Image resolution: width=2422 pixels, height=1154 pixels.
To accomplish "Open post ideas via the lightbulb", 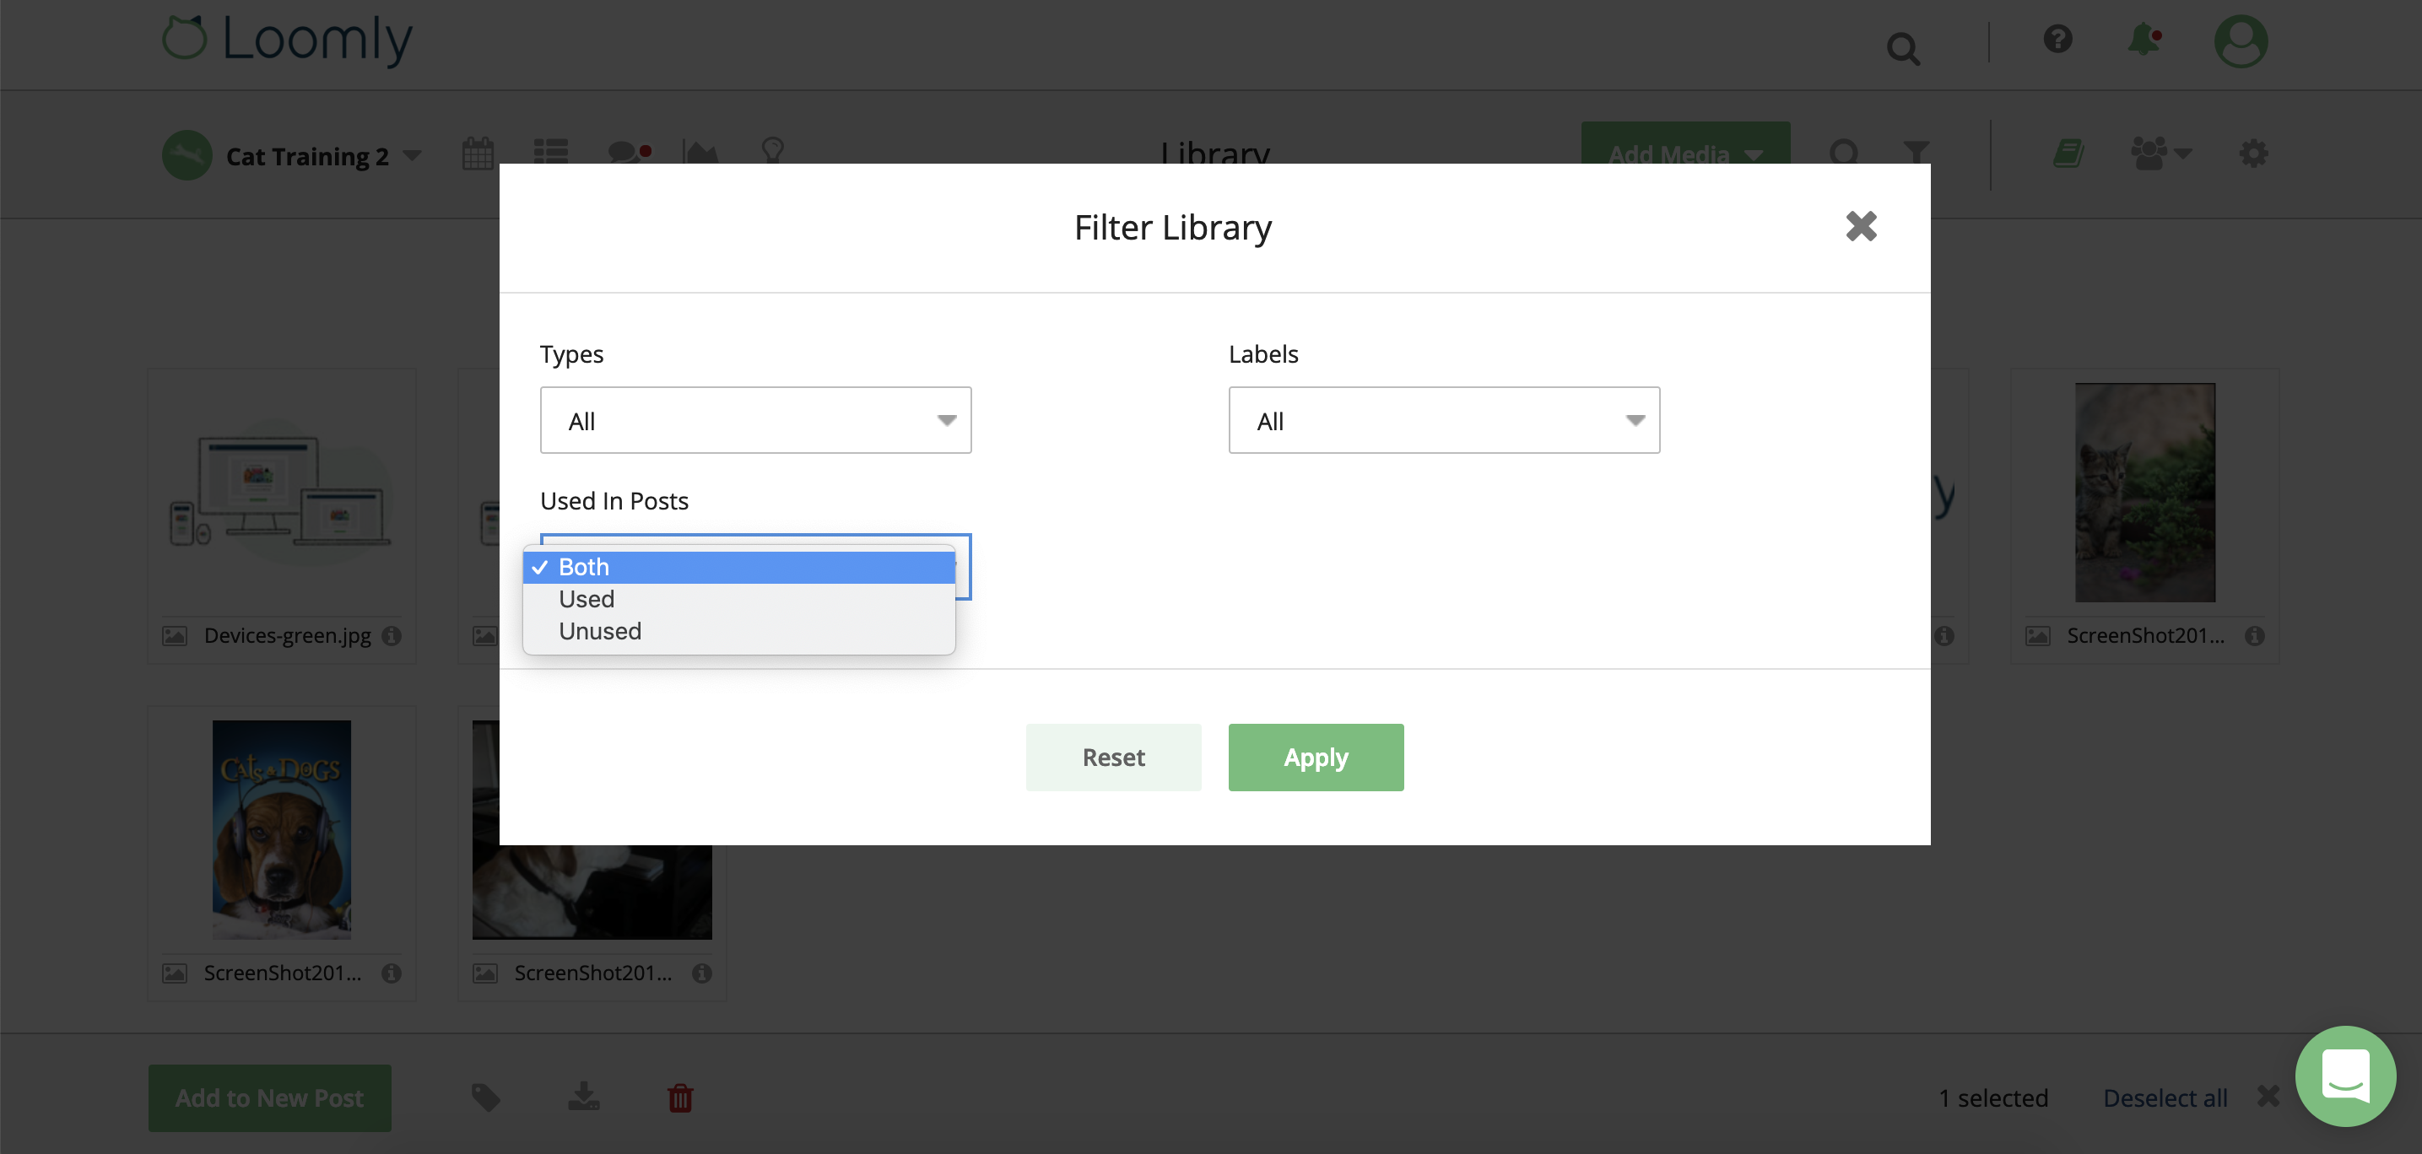I will 772,154.
